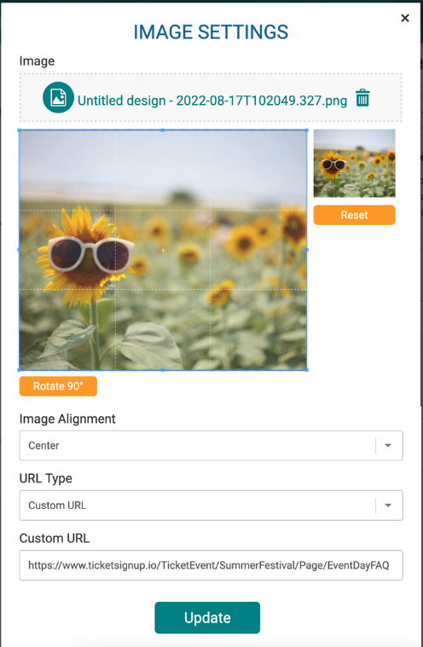Click the Center alignment combo box

211,446
